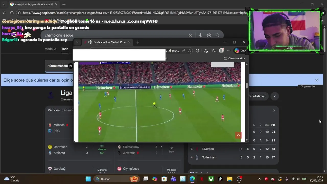Open Microsoft Teams from the taskbar
Image resolution: width=327 pixels, height=184 pixels.
[173, 179]
